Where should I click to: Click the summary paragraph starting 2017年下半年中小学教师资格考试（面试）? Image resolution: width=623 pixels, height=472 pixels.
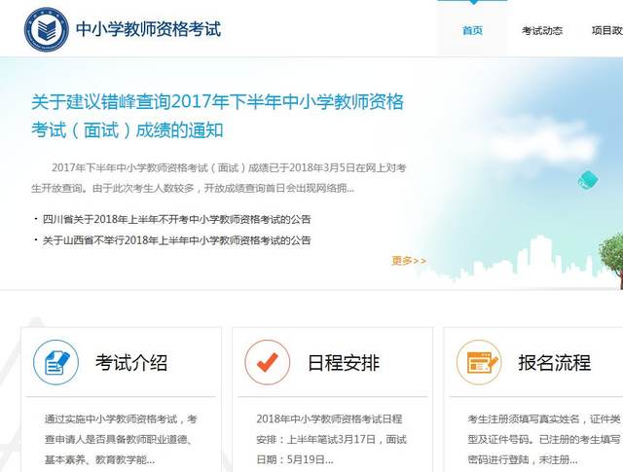219,177
